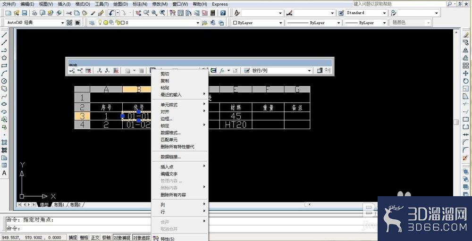Screen dimensions: 472x241
Task: Toggle 正交 ortho mode in status bar
Action: [x=95, y=238]
